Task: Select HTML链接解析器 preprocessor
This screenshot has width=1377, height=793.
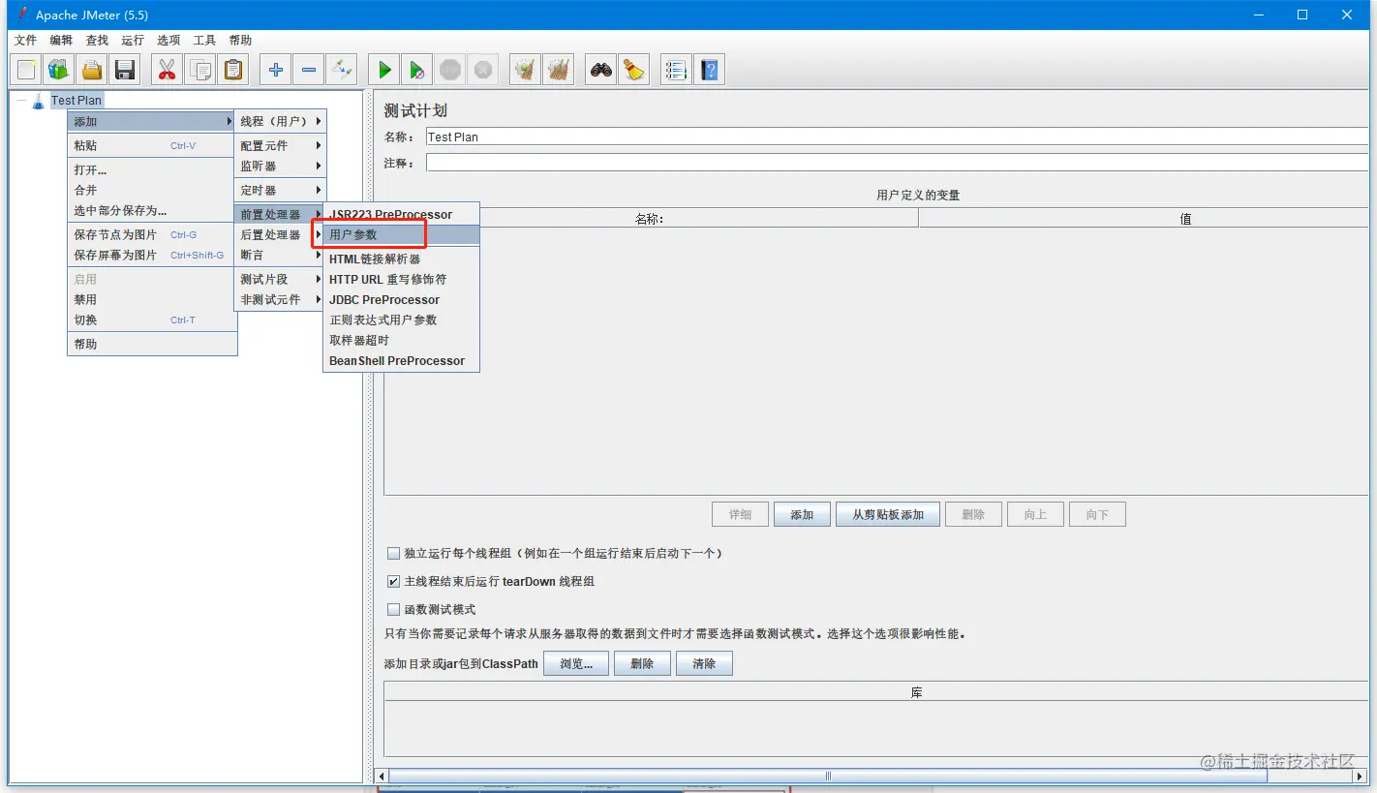Action: tap(401, 259)
